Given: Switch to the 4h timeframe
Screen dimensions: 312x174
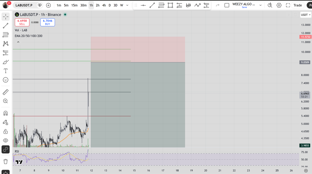Looking at the screenshot, I should [104, 5].
